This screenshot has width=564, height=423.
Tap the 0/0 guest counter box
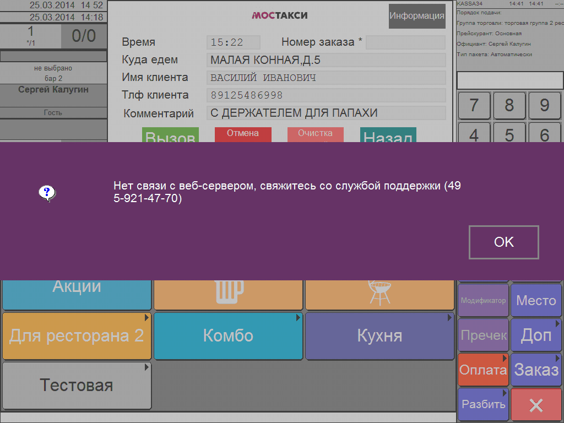(84, 36)
